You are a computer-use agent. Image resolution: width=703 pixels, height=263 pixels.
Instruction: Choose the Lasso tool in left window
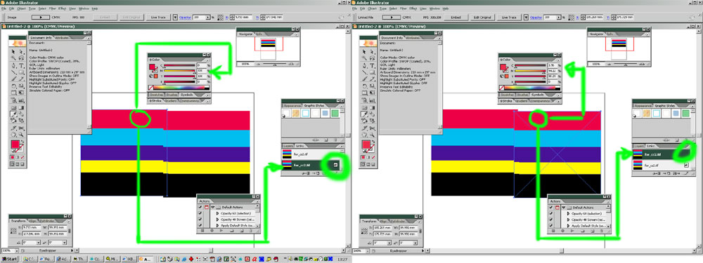point(22,58)
